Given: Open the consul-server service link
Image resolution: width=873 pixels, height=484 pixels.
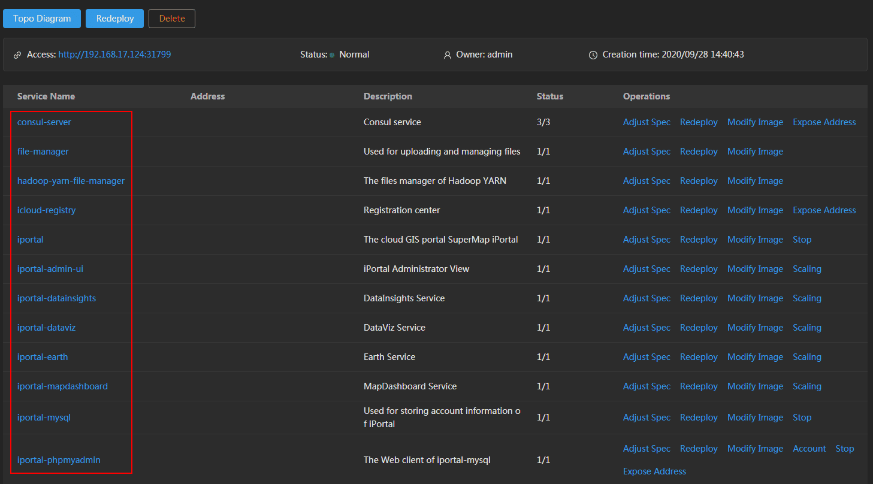Looking at the screenshot, I should pyautogui.click(x=44, y=122).
